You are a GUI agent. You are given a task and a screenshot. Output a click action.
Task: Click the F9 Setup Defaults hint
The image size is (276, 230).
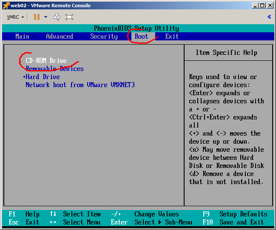pyautogui.click(x=235, y=214)
